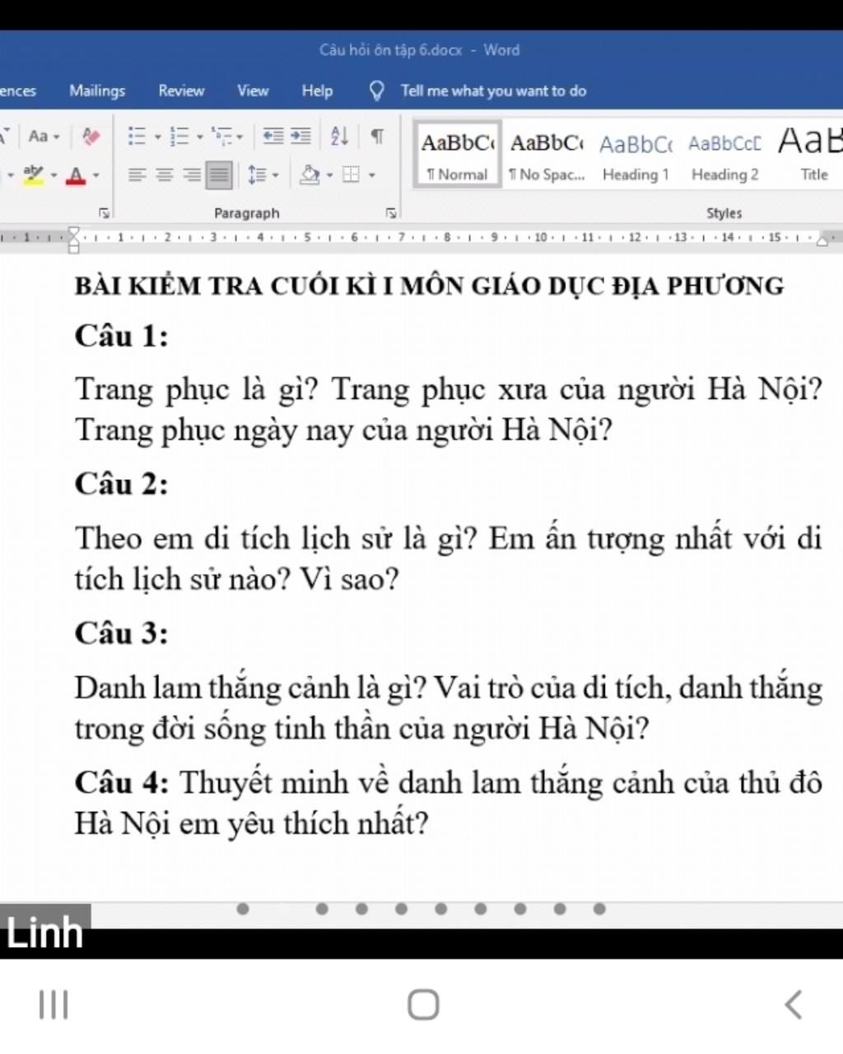843x1054 pixels.
Task: Click the Linh participant name label
Action: [44, 932]
